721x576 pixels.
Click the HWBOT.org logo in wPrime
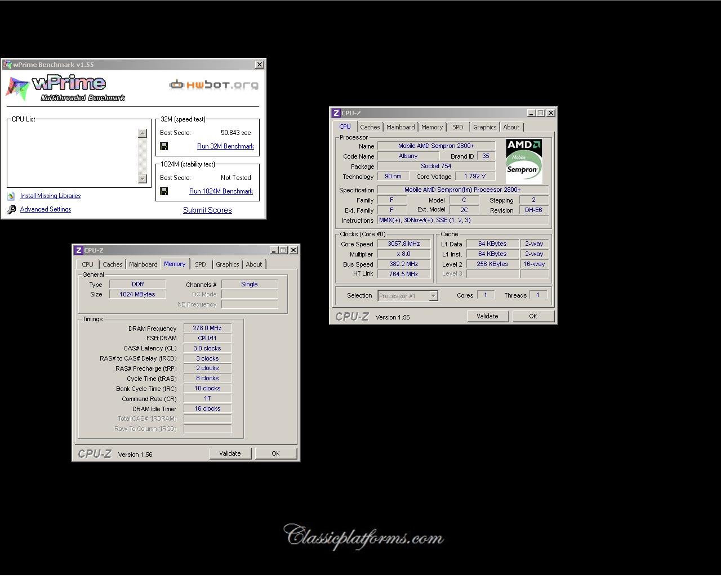pos(214,85)
